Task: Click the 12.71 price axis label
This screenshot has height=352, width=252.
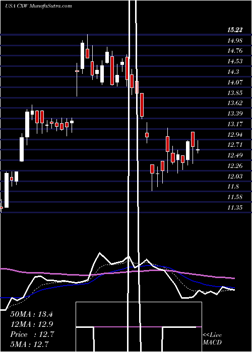Action: coord(235,144)
